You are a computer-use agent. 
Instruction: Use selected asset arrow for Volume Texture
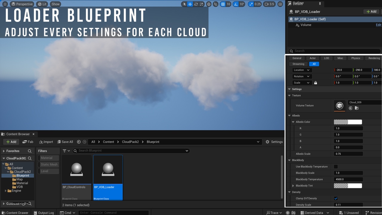pos(351,108)
